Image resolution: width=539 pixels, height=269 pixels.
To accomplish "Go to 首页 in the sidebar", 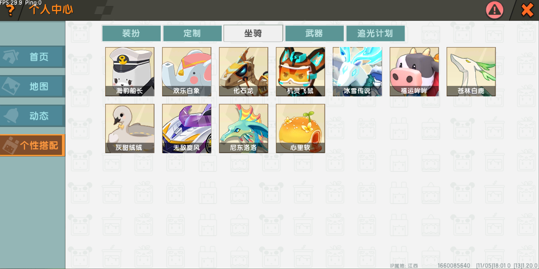I will [x=33, y=57].
